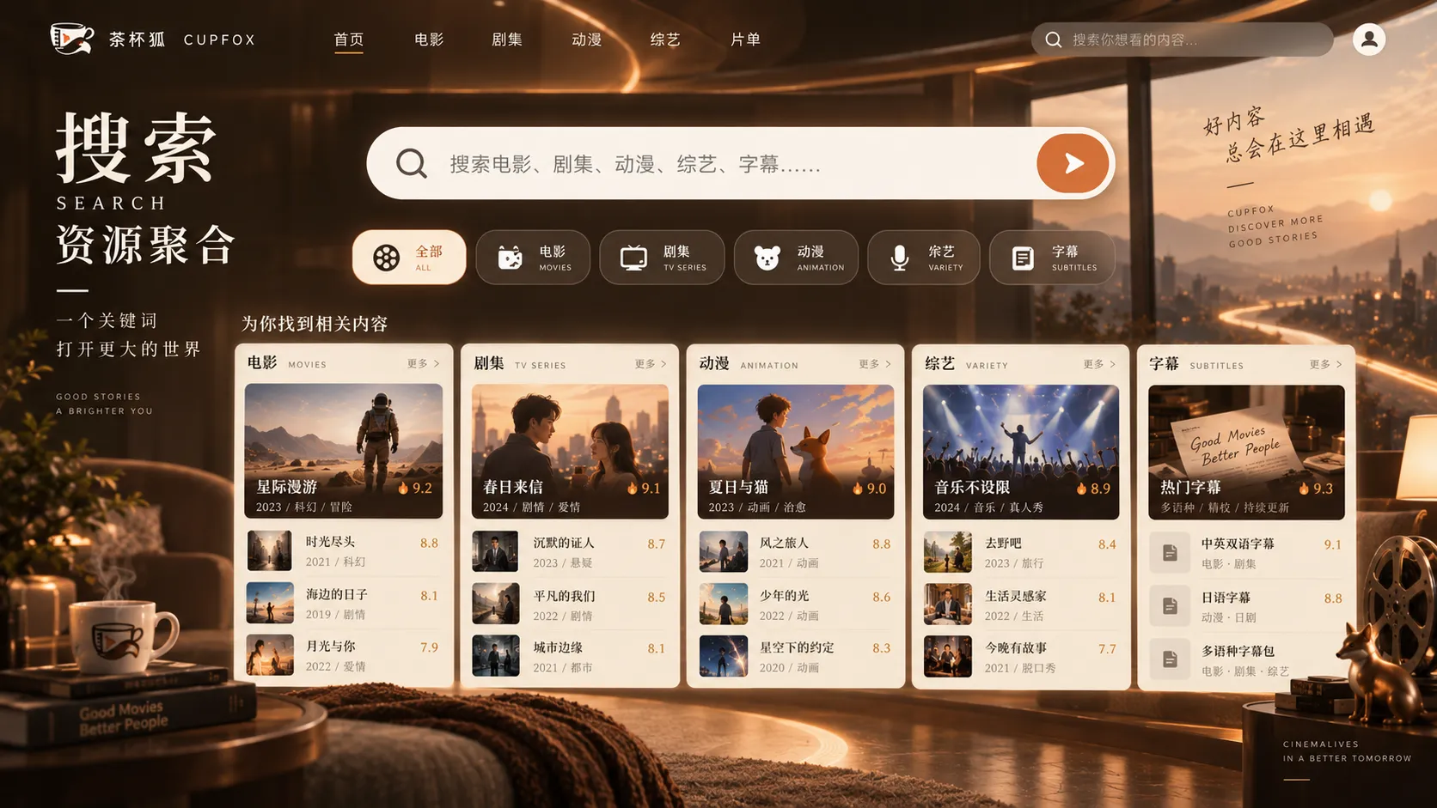Open the 时光尽头 list entry
Viewport: 1437px width, 808px height.
tap(344, 551)
